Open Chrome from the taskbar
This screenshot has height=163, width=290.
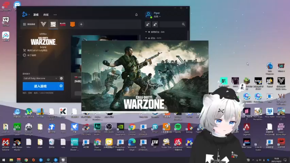26,160
